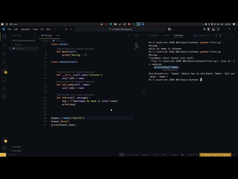The image size is (238, 179).
Task: Open the Extensions view
Action: (x=4, y=71)
